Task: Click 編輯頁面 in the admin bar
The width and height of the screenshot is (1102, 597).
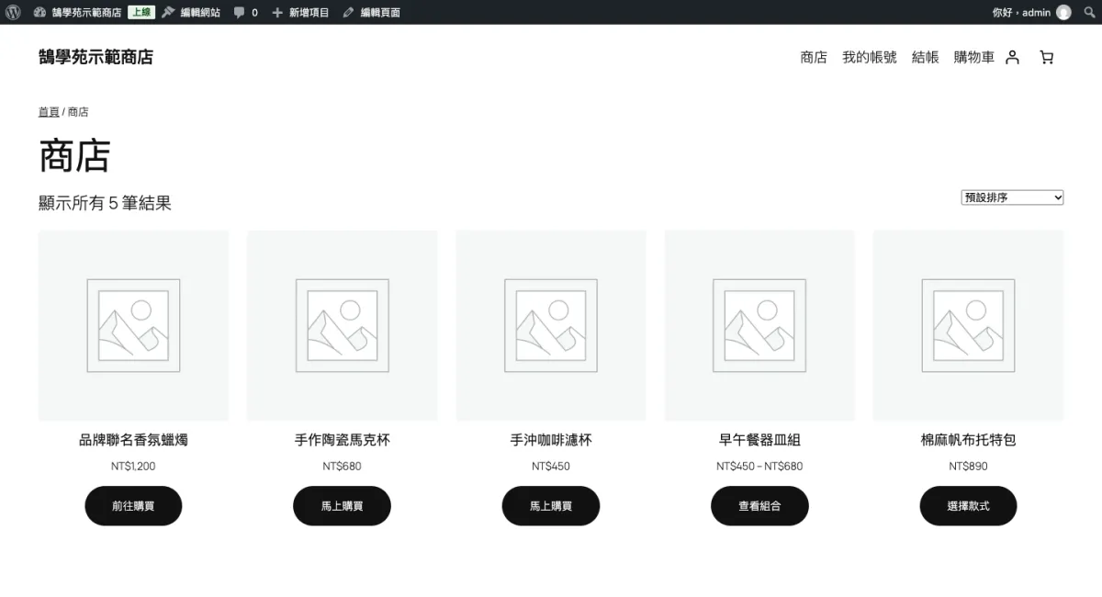Action: (380, 12)
